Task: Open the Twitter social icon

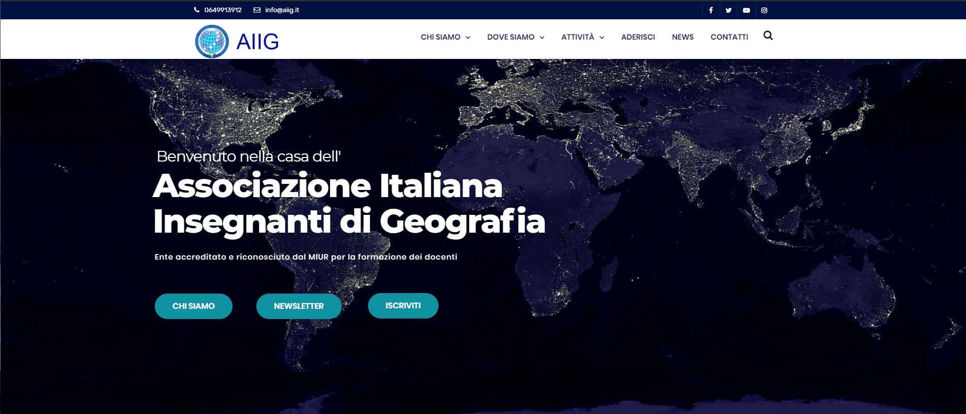Action: click(x=728, y=10)
